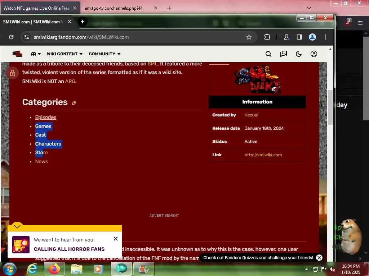The width and height of the screenshot is (369, 276).
Task: Open Windows Explorer folder in taskbar
Action: [x=76, y=269]
